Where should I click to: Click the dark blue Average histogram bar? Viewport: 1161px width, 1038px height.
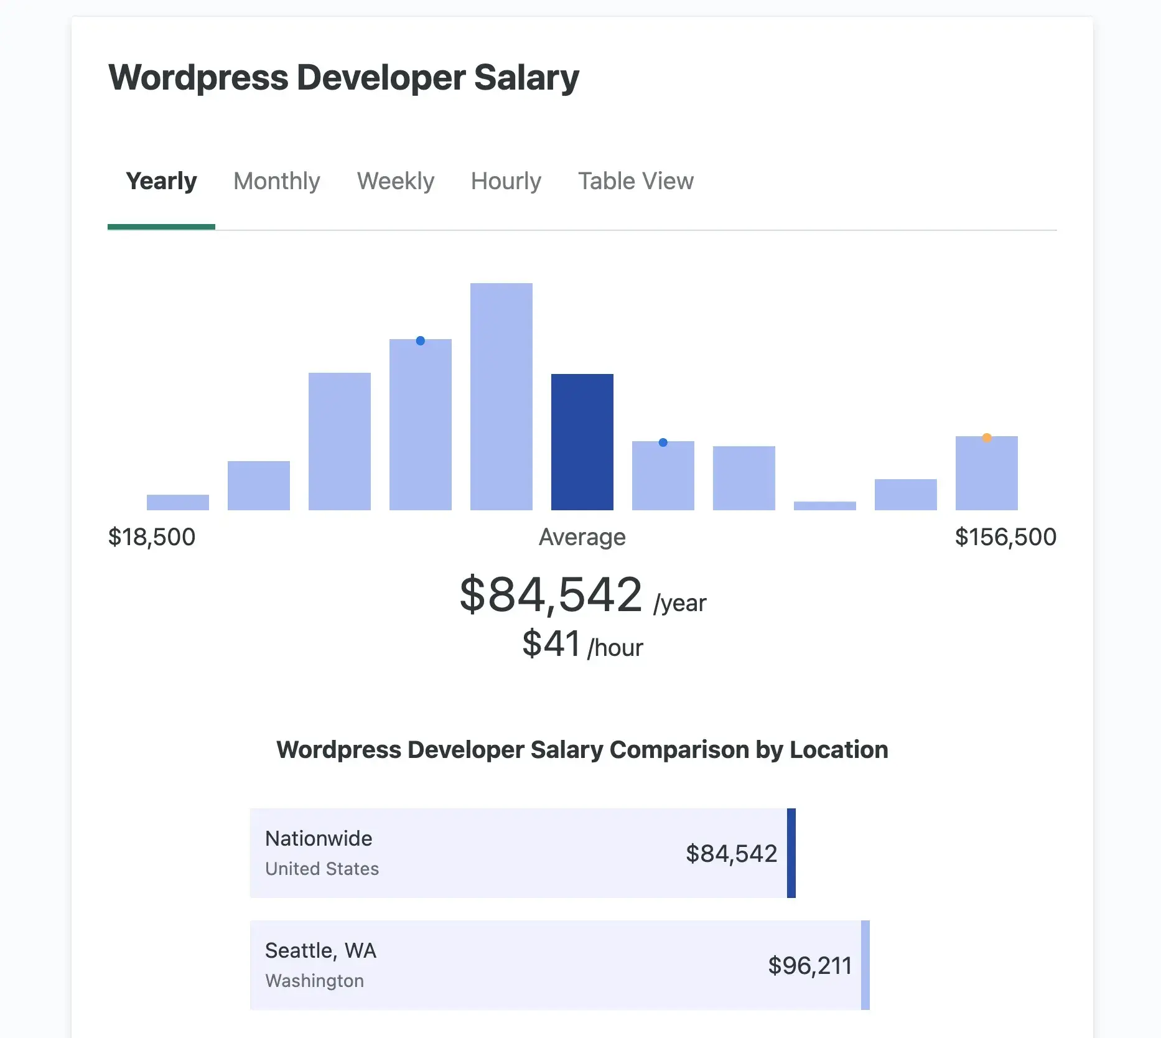(582, 442)
